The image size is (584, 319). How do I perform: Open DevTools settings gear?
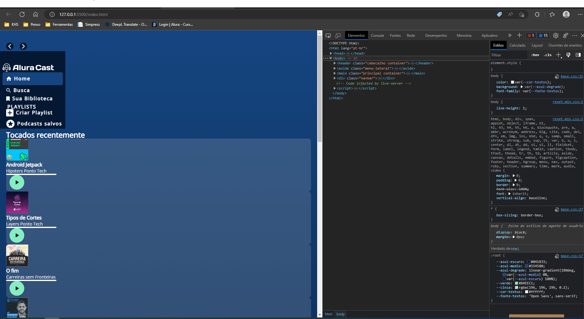pyautogui.click(x=556, y=36)
